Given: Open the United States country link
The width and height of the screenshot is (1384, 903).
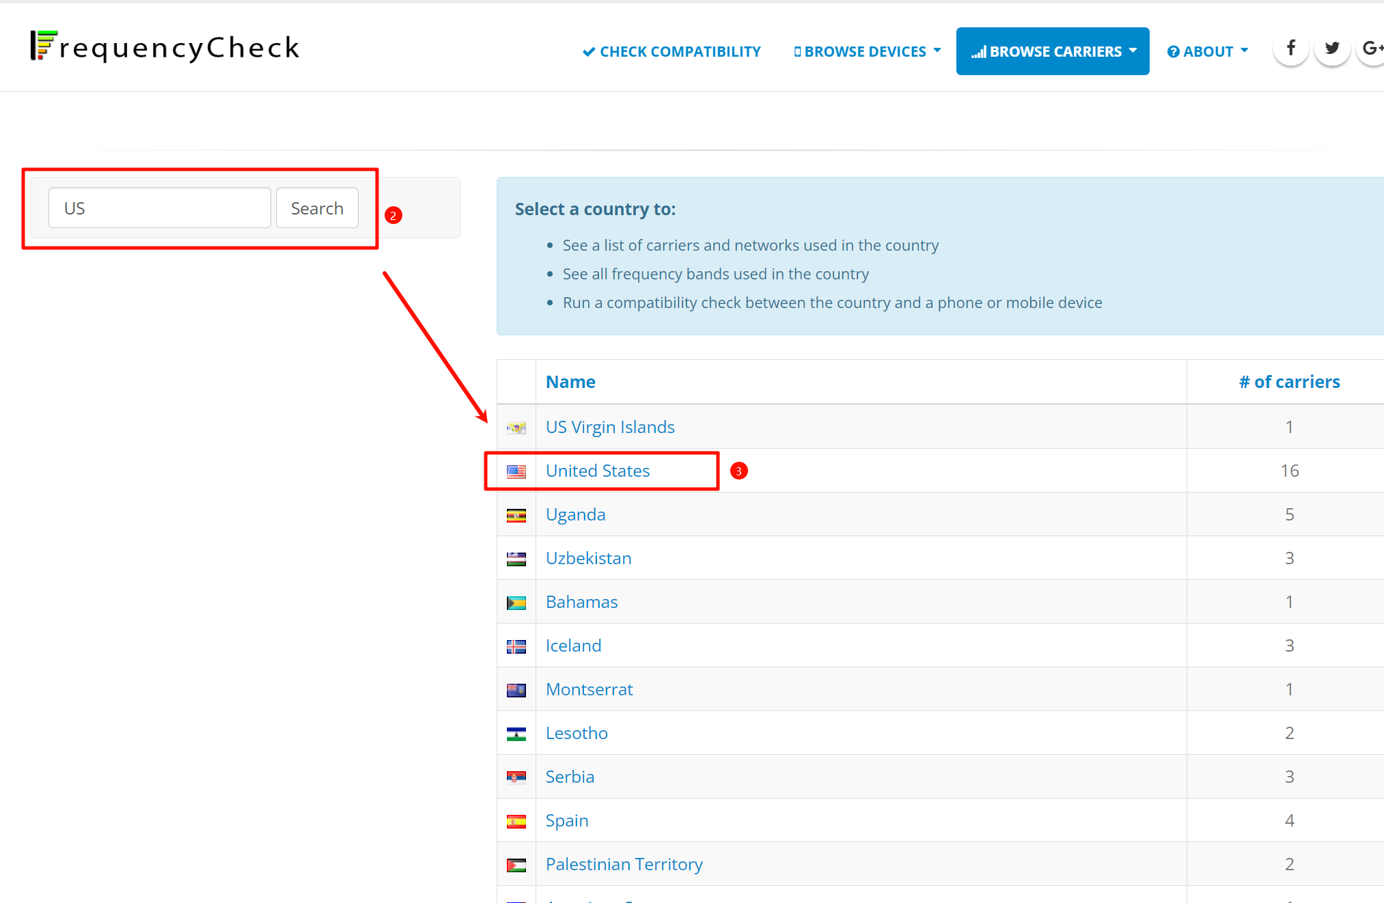Looking at the screenshot, I should tap(598, 471).
